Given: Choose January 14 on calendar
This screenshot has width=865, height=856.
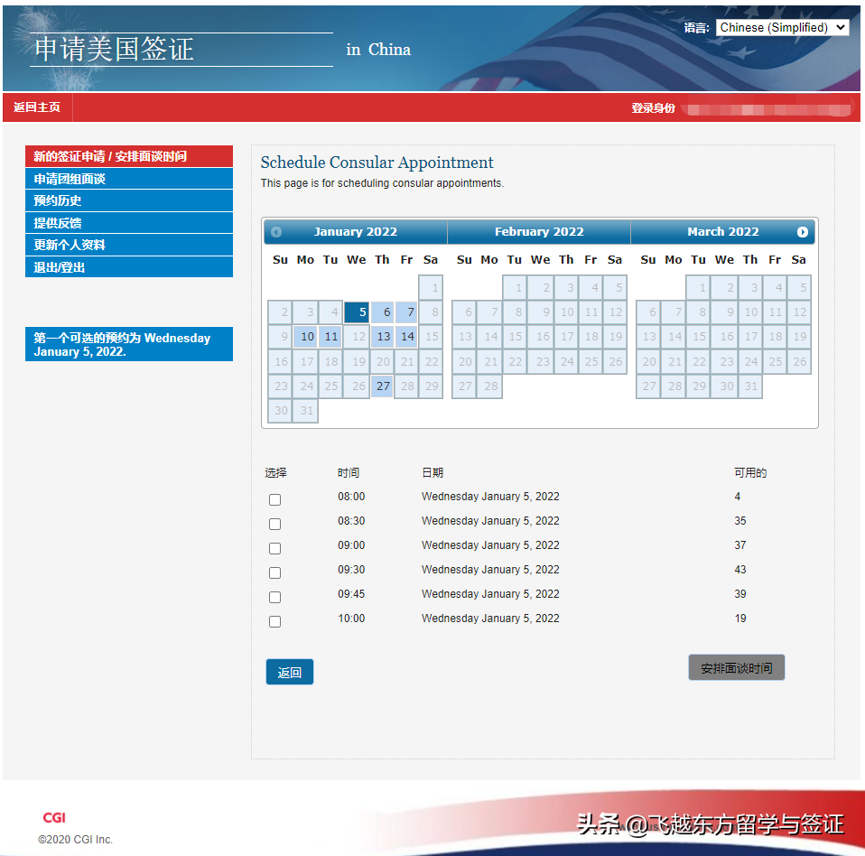Looking at the screenshot, I should pos(406,337).
